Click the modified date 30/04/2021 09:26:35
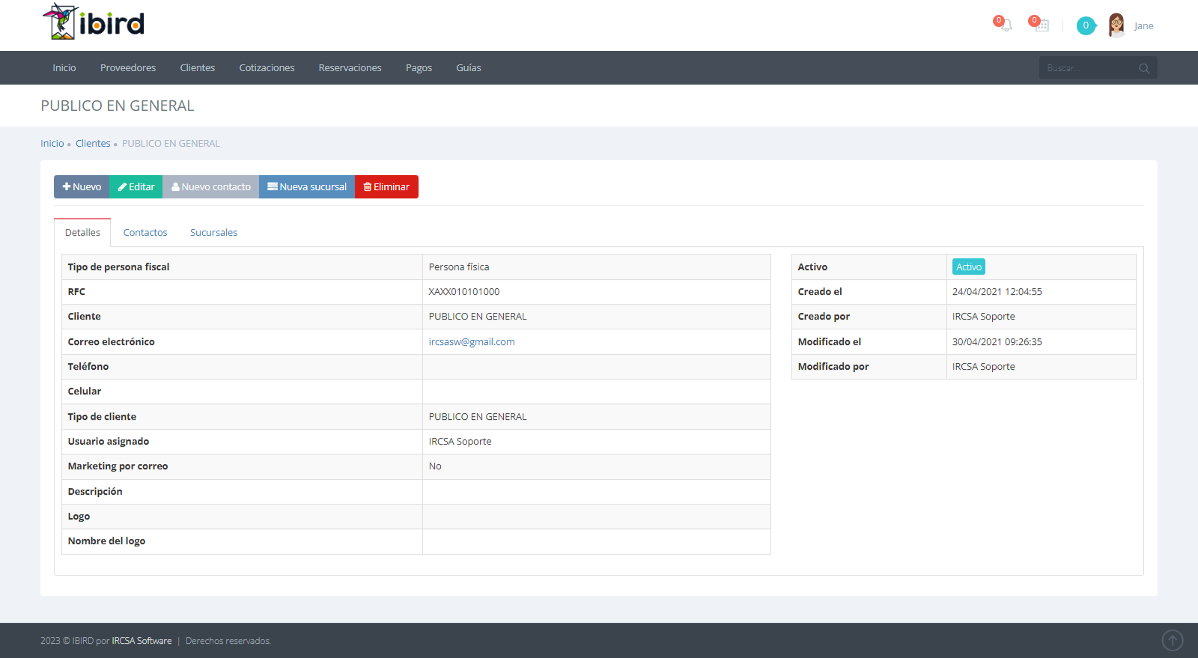 click(x=997, y=341)
